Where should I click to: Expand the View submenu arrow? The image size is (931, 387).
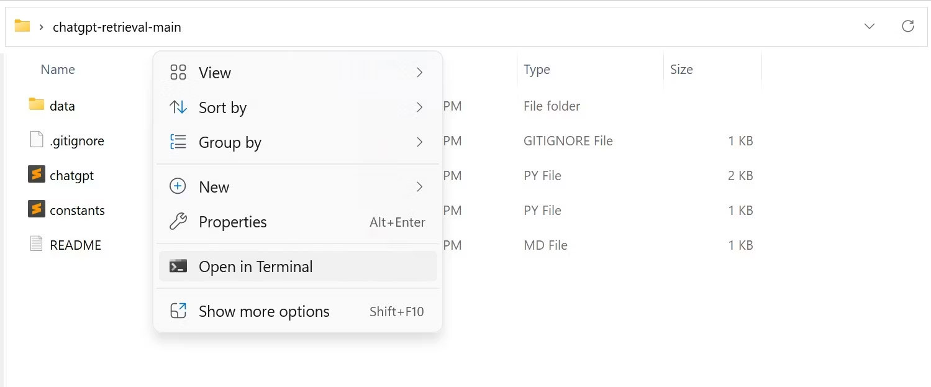point(420,73)
